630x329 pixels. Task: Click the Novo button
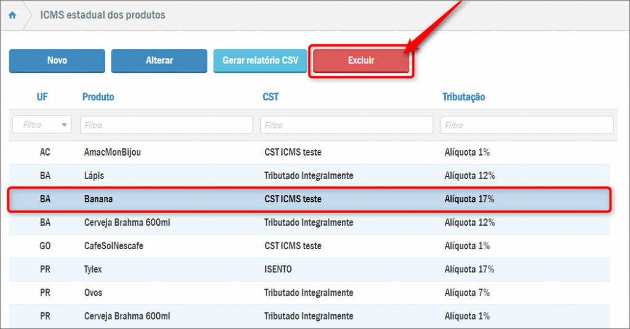pyautogui.click(x=57, y=61)
